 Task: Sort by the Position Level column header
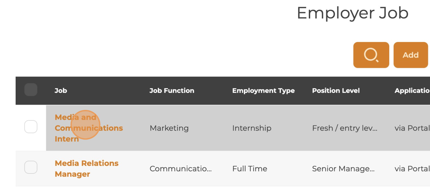(336, 91)
